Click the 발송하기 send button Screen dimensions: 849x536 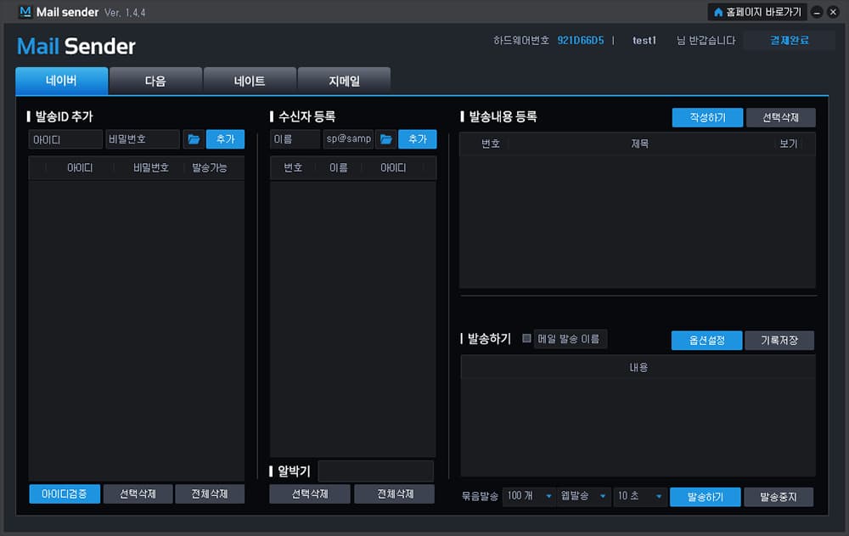pyautogui.click(x=705, y=497)
